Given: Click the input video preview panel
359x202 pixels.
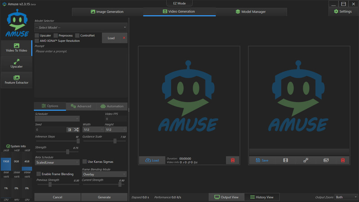Looking at the screenshot, I should 189,101.
